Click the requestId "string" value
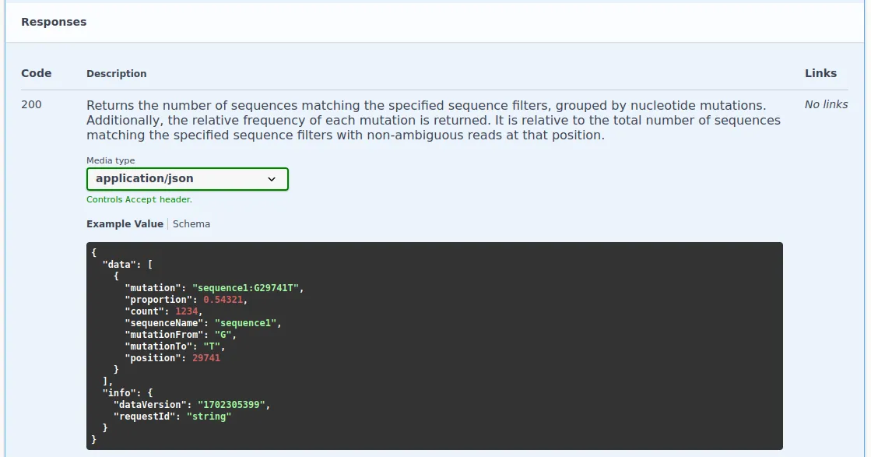The image size is (871, 457). [x=209, y=417]
